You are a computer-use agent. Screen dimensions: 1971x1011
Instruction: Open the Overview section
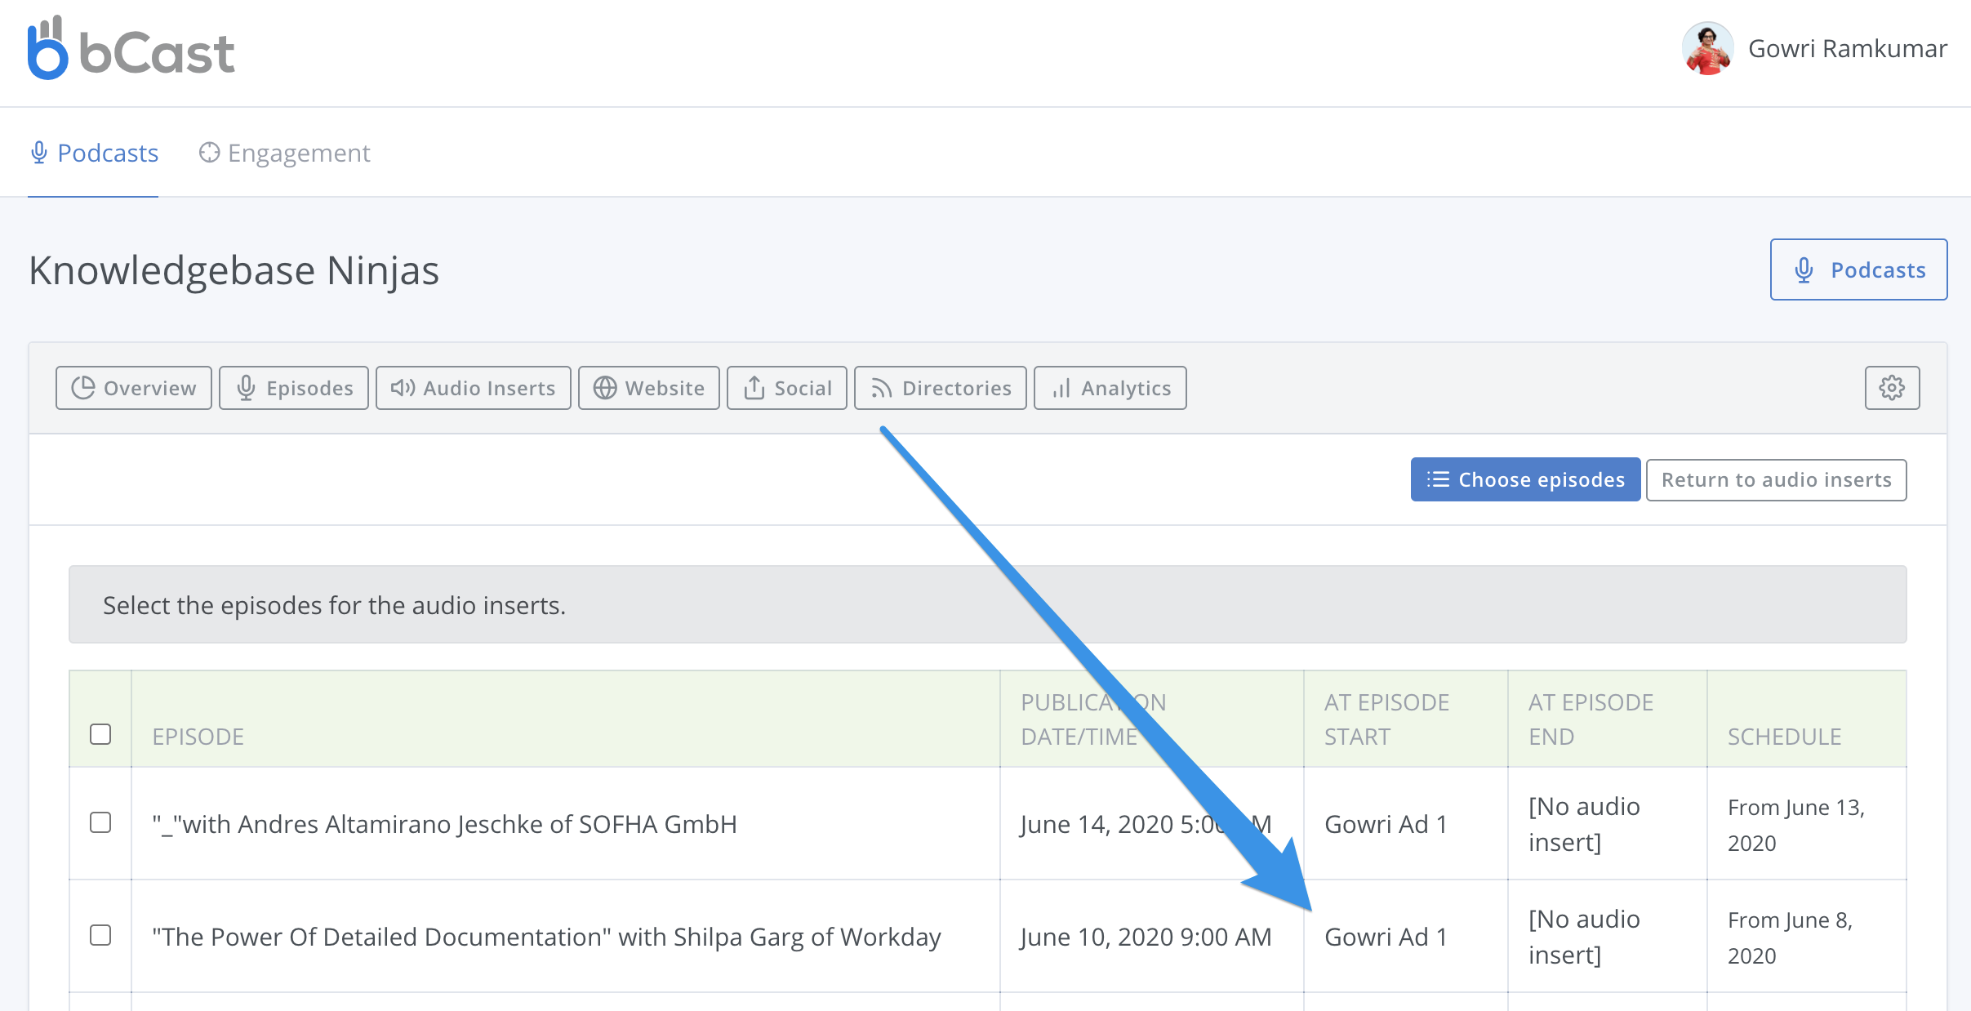tap(134, 388)
